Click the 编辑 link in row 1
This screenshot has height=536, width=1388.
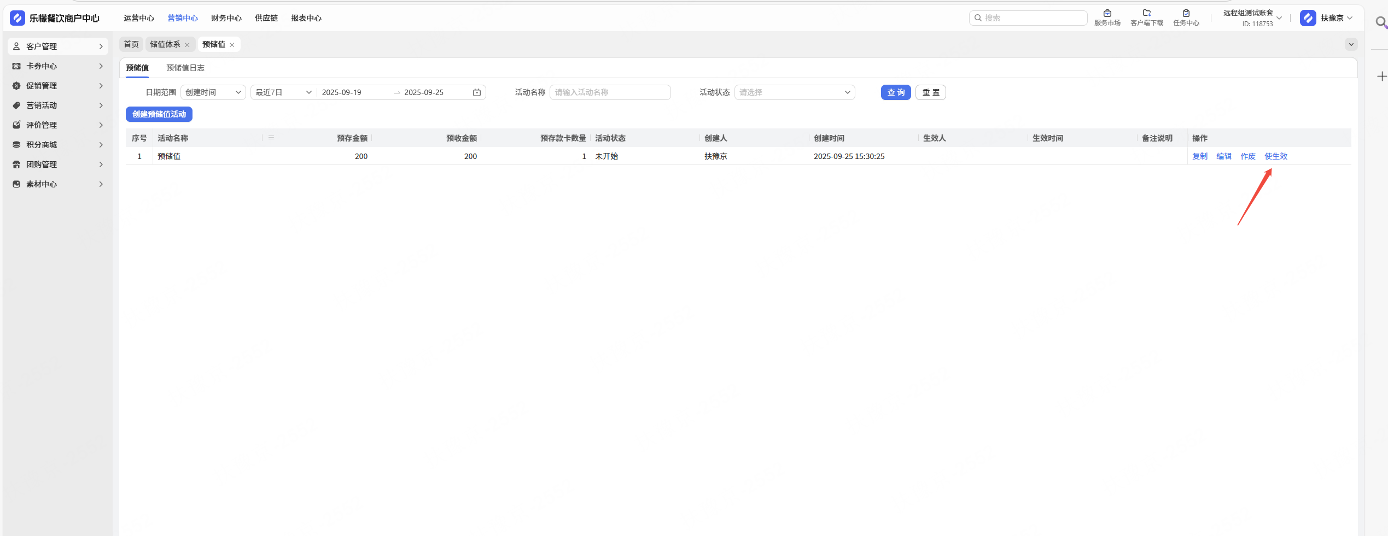click(1224, 156)
